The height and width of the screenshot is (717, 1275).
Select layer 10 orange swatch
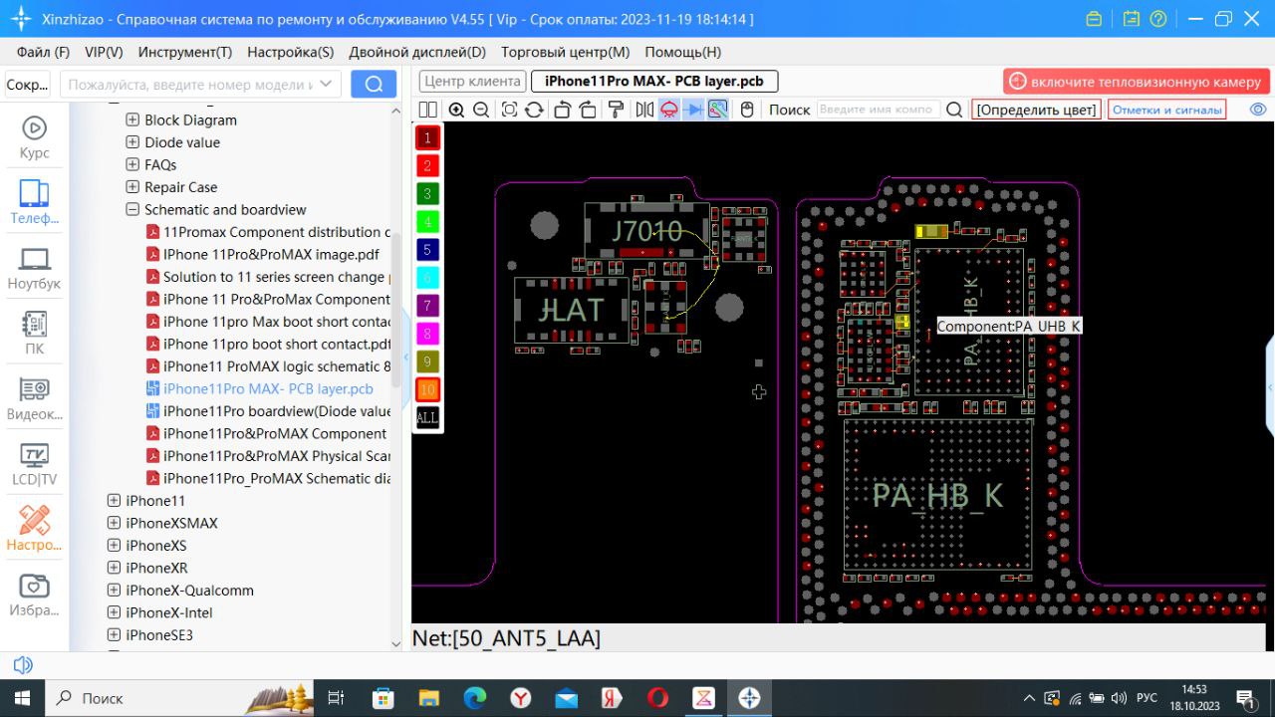[427, 389]
